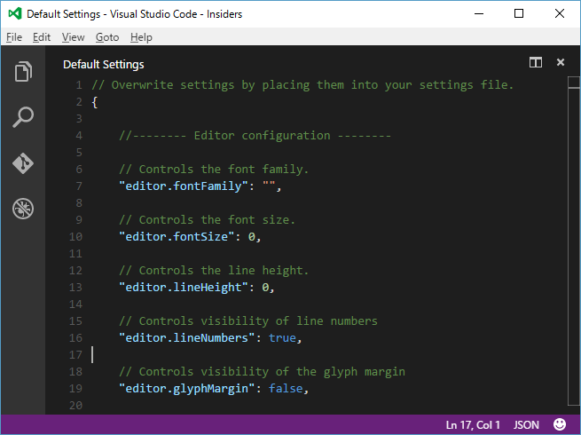The height and width of the screenshot is (435, 581).
Task: Open the Explorer files view
Action: 23,71
